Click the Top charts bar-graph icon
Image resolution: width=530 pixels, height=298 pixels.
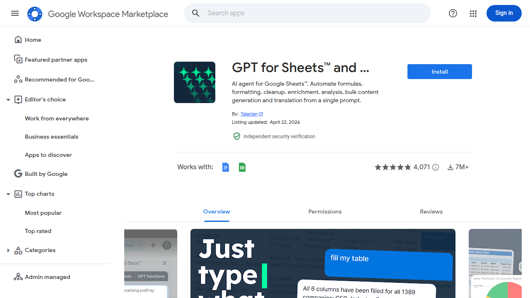18,194
